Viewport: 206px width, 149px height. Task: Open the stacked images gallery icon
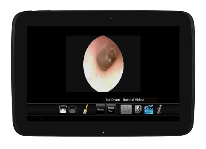point(138,109)
